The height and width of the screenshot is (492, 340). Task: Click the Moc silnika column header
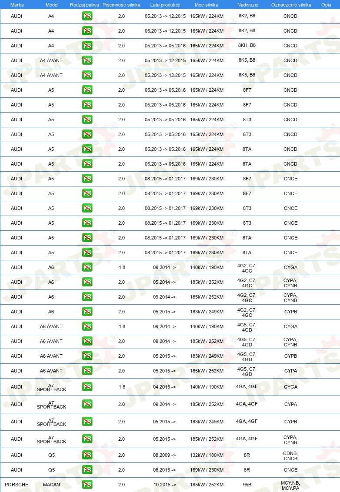pos(206,5)
